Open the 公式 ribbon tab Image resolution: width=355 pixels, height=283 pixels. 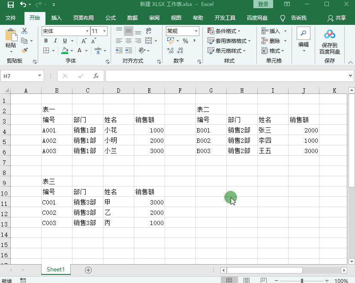click(110, 18)
